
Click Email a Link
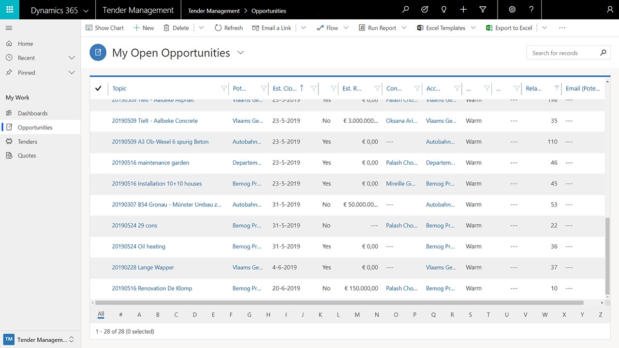point(272,28)
